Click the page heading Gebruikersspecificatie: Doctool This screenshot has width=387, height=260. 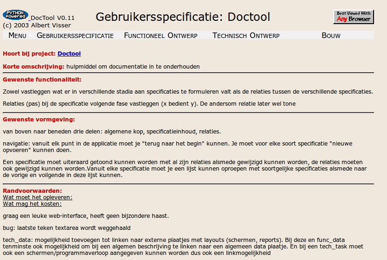coord(183,17)
